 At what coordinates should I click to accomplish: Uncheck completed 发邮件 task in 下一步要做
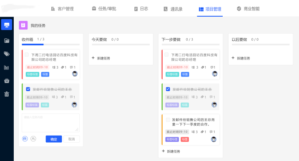pyautogui.click(x=168, y=89)
